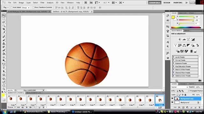Click the Curves adjustment icon
Image resolution: width=204 pixels, height=114 pixels.
[x=188, y=39]
